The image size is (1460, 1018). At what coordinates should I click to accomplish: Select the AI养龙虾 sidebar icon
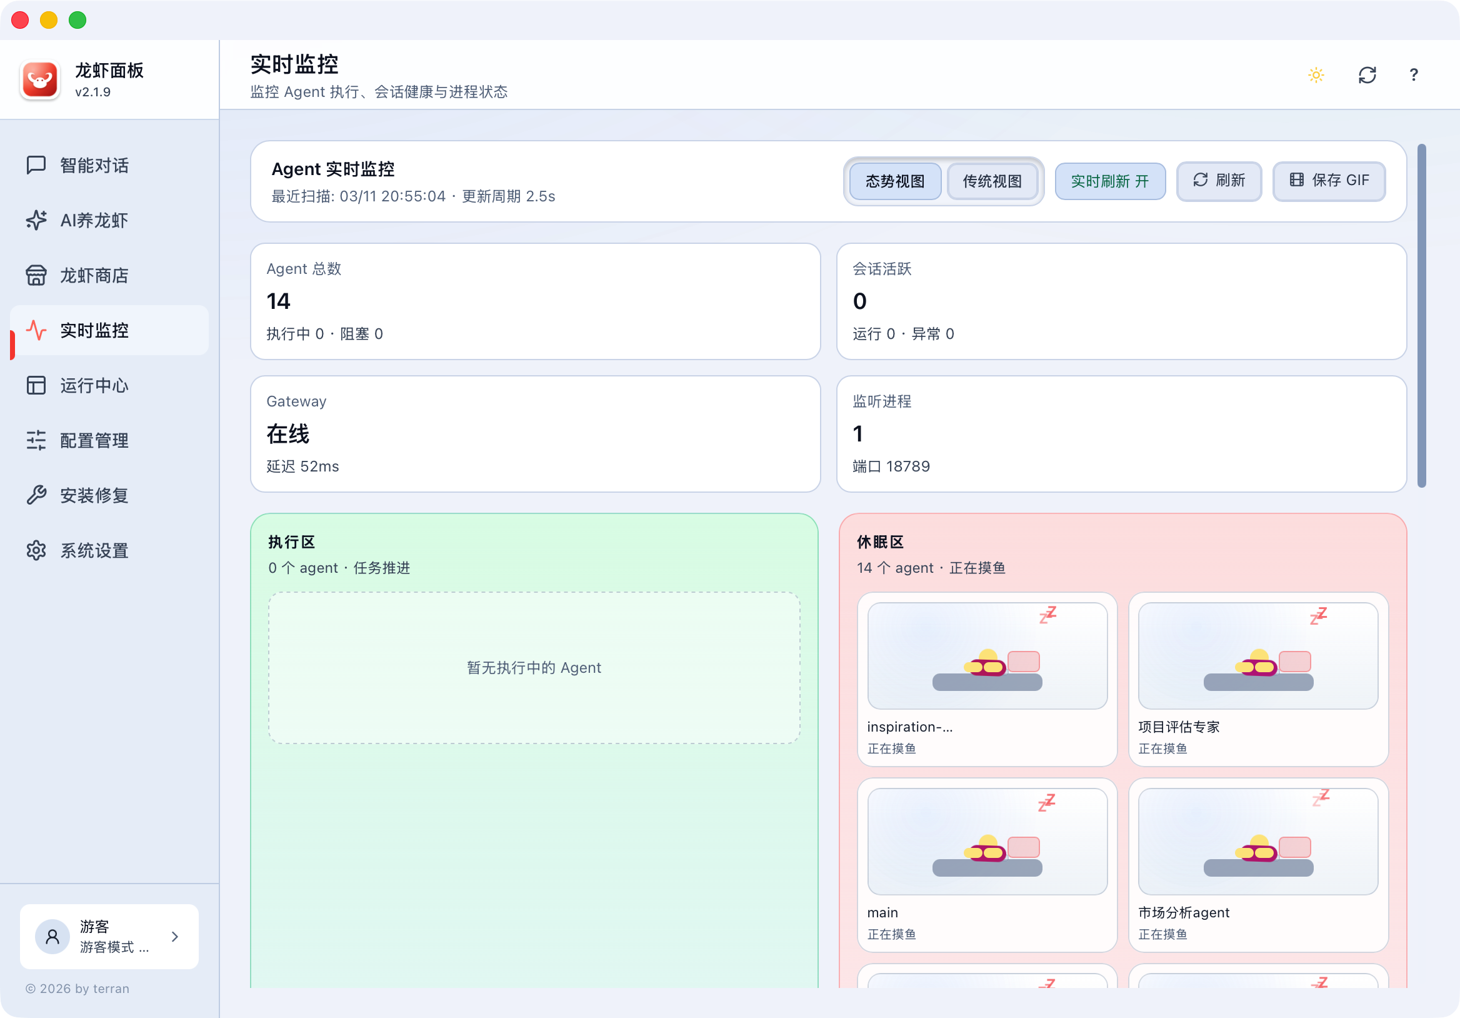(36, 221)
